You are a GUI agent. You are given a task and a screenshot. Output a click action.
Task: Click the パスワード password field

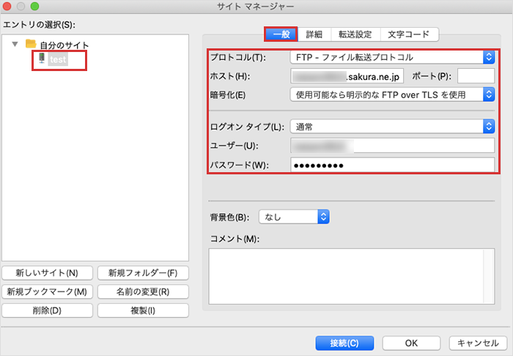click(x=392, y=165)
